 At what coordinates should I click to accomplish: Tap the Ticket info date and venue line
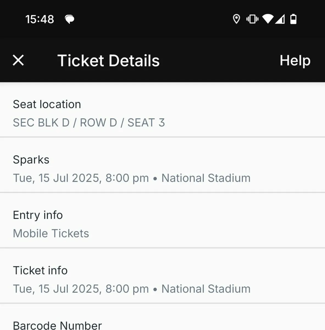(132, 289)
